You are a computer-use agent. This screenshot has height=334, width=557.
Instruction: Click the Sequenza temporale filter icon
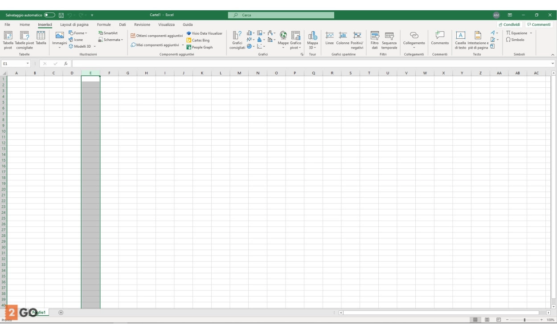(x=389, y=37)
